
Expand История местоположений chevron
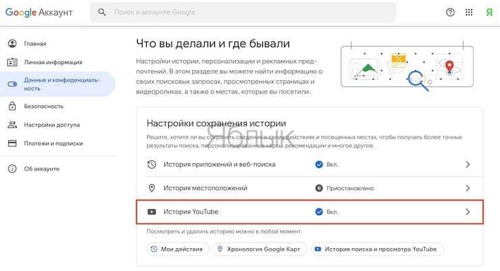pyautogui.click(x=468, y=188)
